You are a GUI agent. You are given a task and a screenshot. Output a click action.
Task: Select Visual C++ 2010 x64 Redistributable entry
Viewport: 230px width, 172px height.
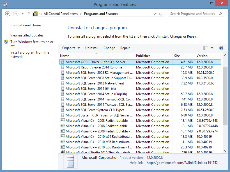140,137
